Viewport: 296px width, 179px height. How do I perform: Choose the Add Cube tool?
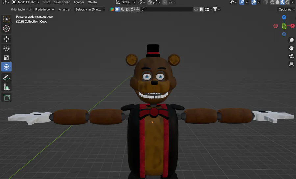(6, 98)
